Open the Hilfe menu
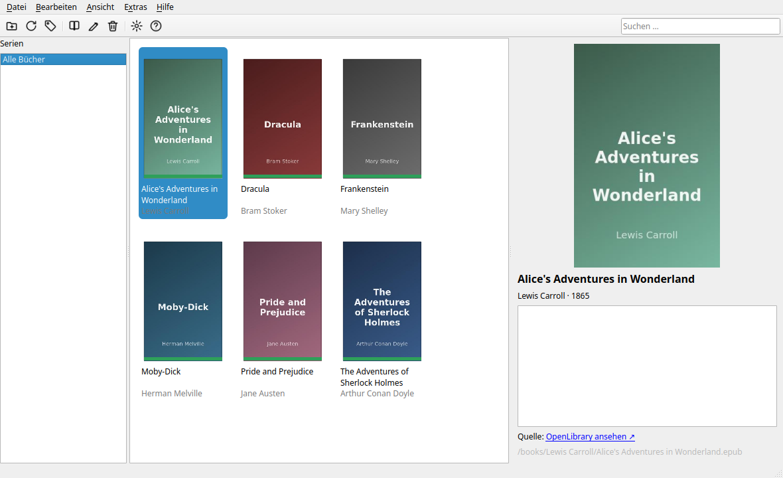The image size is (783, 478). (x=165, y=7)
